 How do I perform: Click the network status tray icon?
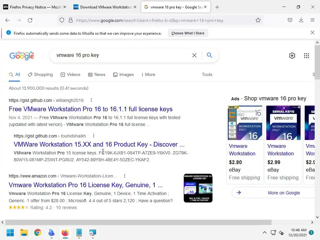tap(273, 232)
